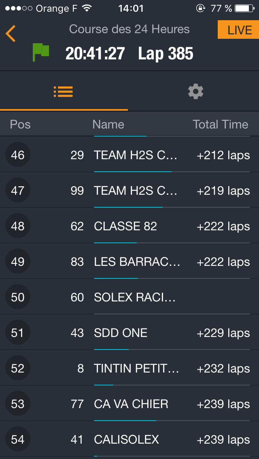Open the SDD ONE row

121,333
